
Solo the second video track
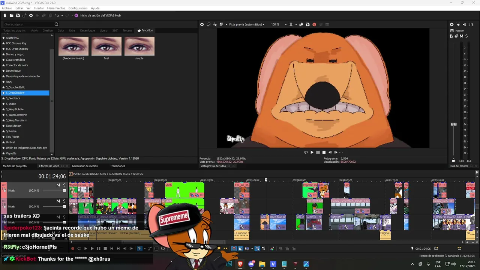pos(64,201)
